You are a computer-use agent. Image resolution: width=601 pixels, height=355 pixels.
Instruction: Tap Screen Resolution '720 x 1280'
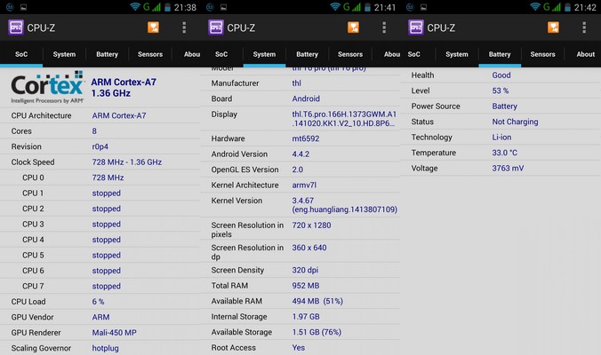pyautogui.click(x=311, y=225)
